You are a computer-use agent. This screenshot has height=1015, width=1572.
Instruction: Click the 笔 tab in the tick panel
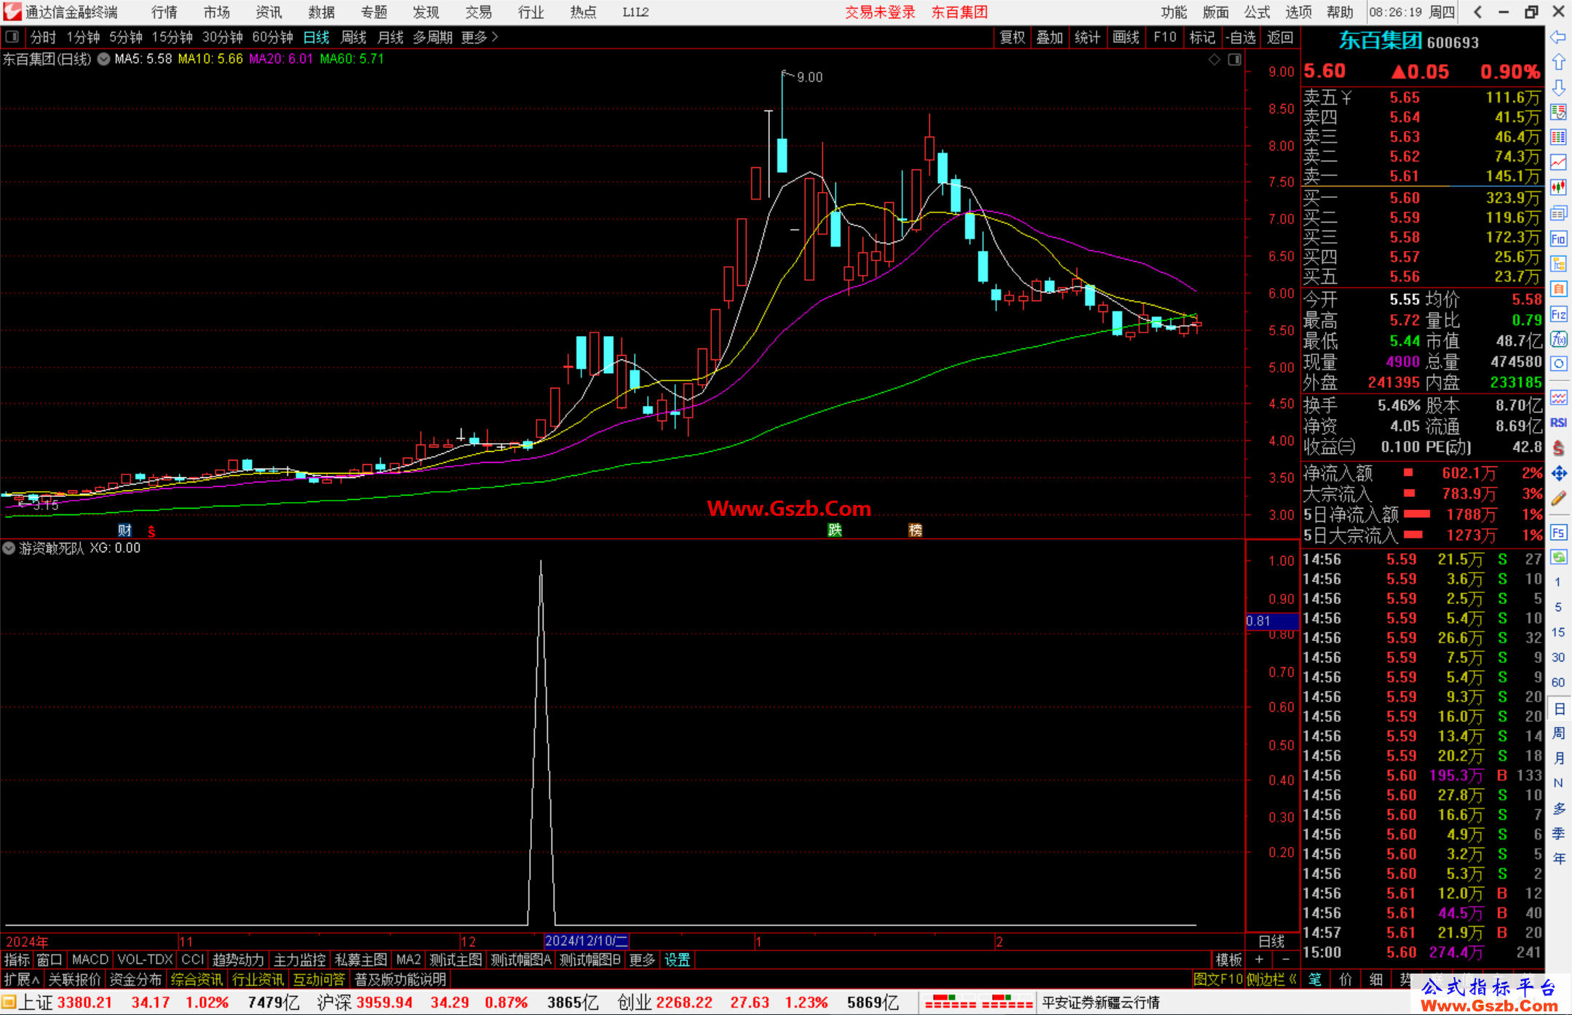tap(1315, 979)
